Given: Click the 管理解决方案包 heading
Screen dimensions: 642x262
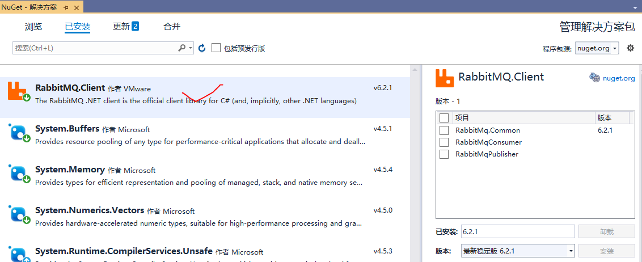Looking at the screenshot, I should [x=598, y=27].
